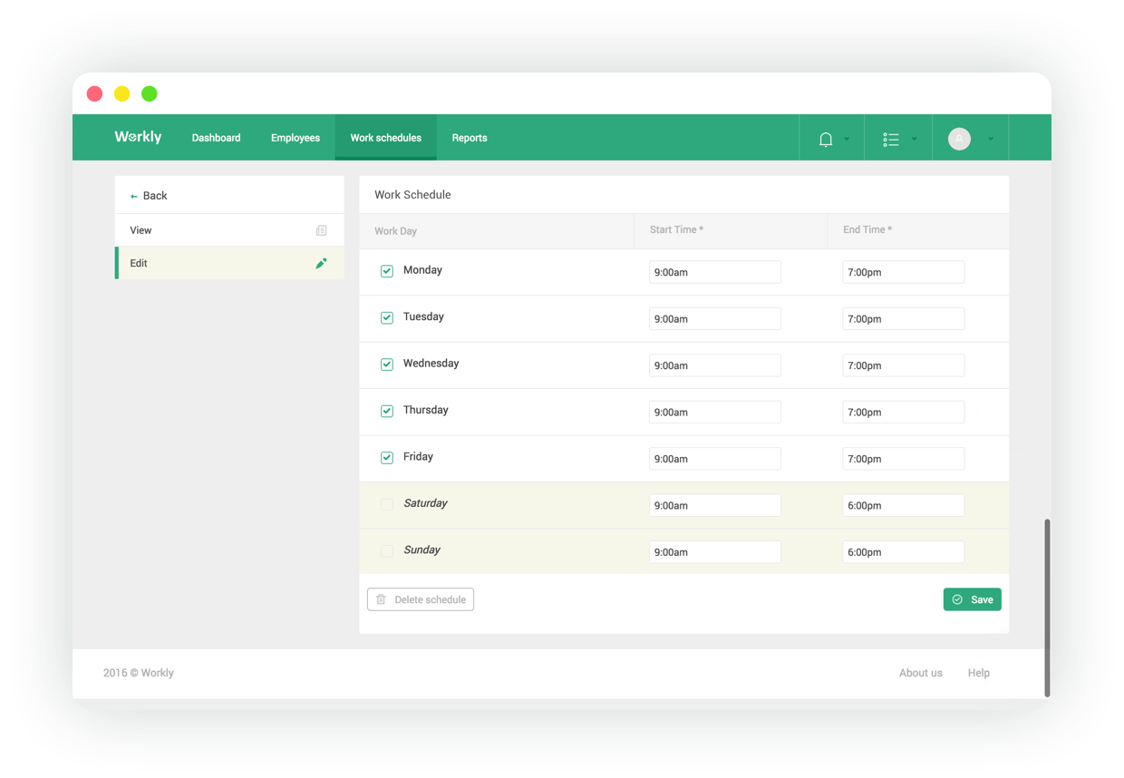Click the user avatar
Screen dimensions: 1124x778
click(x=959, y=139)
